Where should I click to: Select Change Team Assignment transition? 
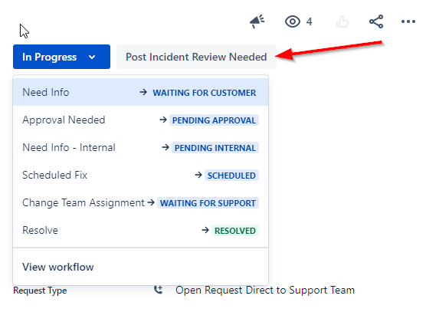(x=141, y=202)
